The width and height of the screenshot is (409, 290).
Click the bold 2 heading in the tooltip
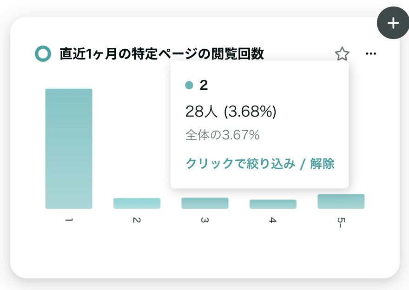point(204,85)
